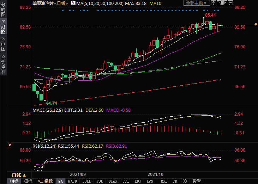Select the 指标 tab in bottom bar

[14, 181]
